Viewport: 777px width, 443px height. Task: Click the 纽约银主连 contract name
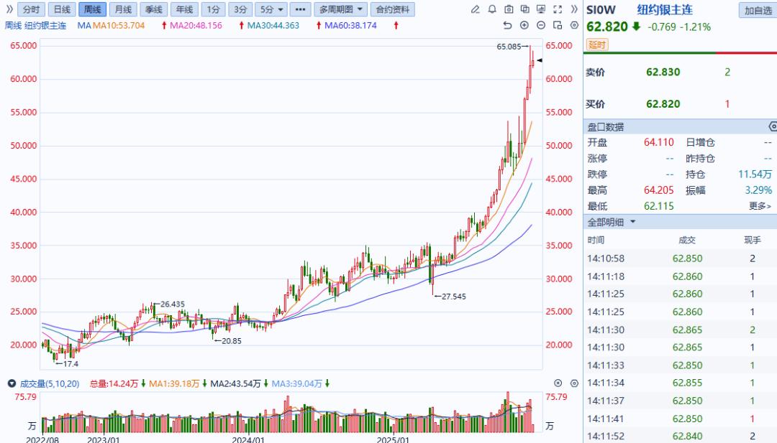tap(665, 10)
